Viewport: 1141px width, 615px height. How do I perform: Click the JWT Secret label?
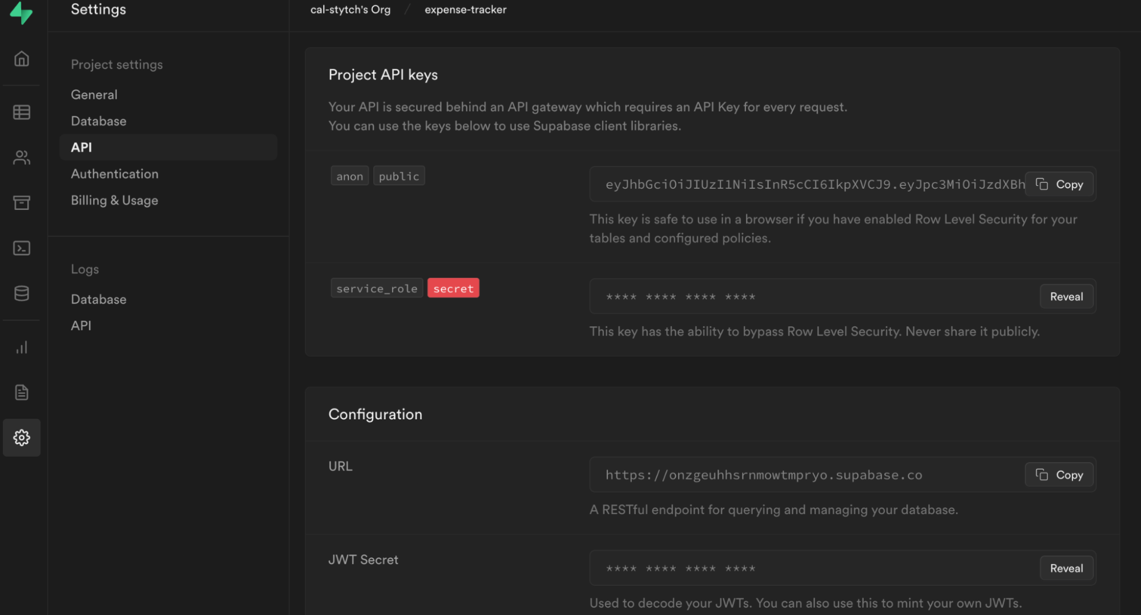point(363,560)
